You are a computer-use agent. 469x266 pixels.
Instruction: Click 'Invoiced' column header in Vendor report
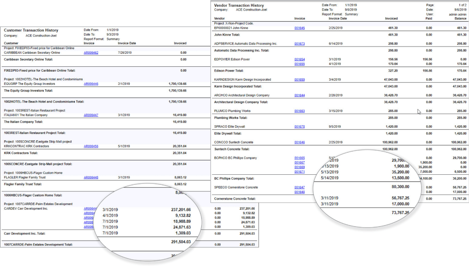(391, 19)
